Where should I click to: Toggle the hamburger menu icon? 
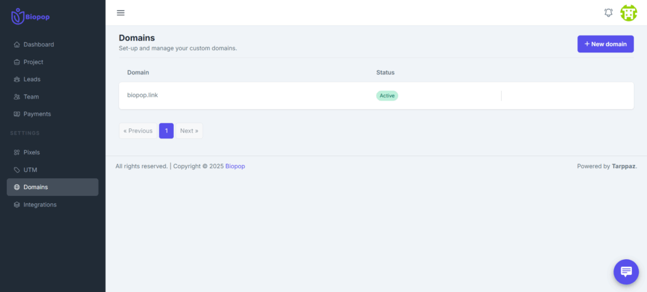coord(121,13)
